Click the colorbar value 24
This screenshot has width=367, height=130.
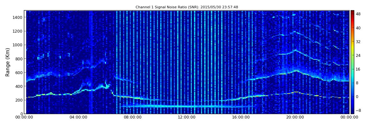point(358,56)
